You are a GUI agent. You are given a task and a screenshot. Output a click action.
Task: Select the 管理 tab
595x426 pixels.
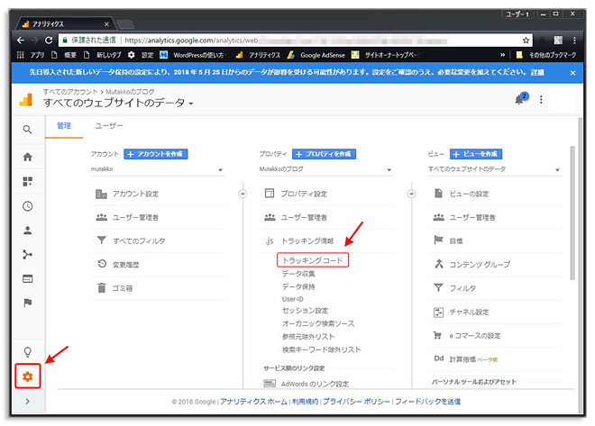coord(64,126)
